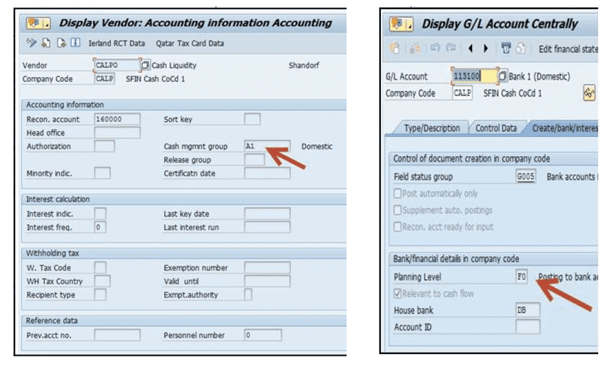
Task: Toggle Post automatically only checkbox
Action: (398, 194)
